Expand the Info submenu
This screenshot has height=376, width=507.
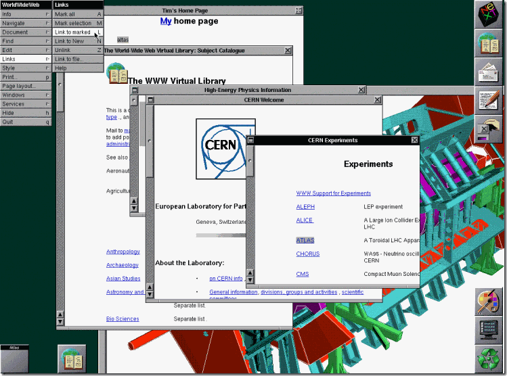click(26, 14)
